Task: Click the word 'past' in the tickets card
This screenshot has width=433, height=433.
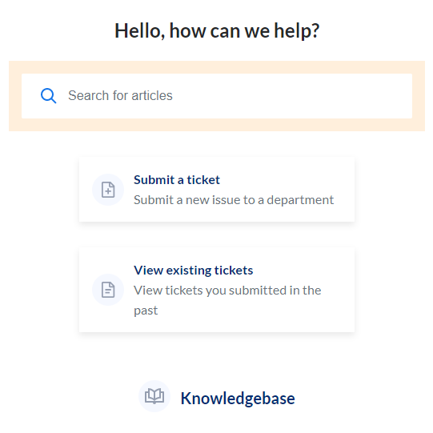Action: coord(146,311)
